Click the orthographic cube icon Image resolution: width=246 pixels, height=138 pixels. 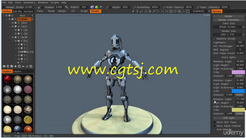tap(175, 11)
